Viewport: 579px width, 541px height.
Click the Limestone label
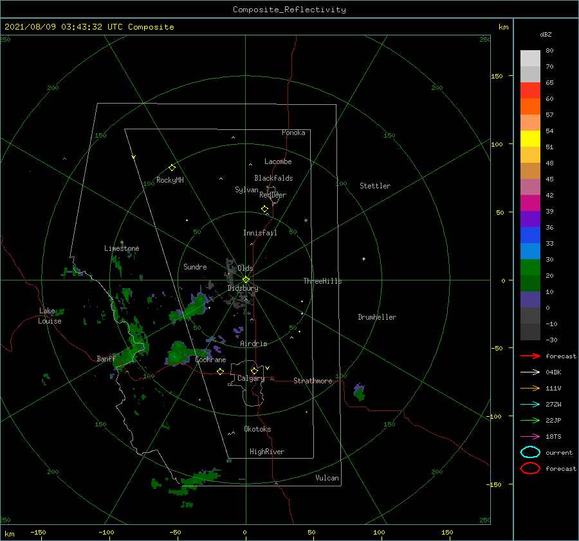coord(122,248)
